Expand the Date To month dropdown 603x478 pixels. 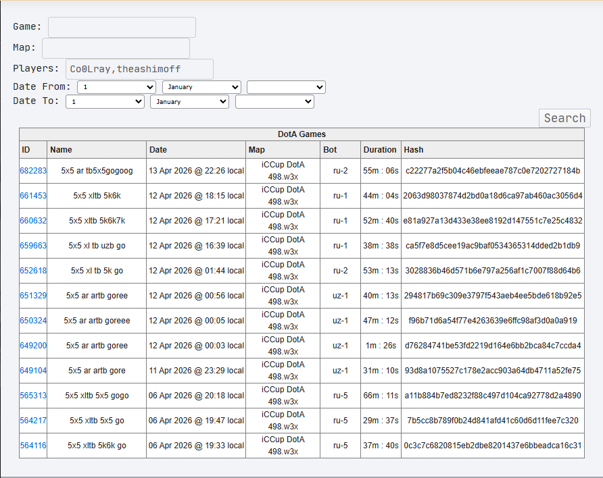[189, 102]
